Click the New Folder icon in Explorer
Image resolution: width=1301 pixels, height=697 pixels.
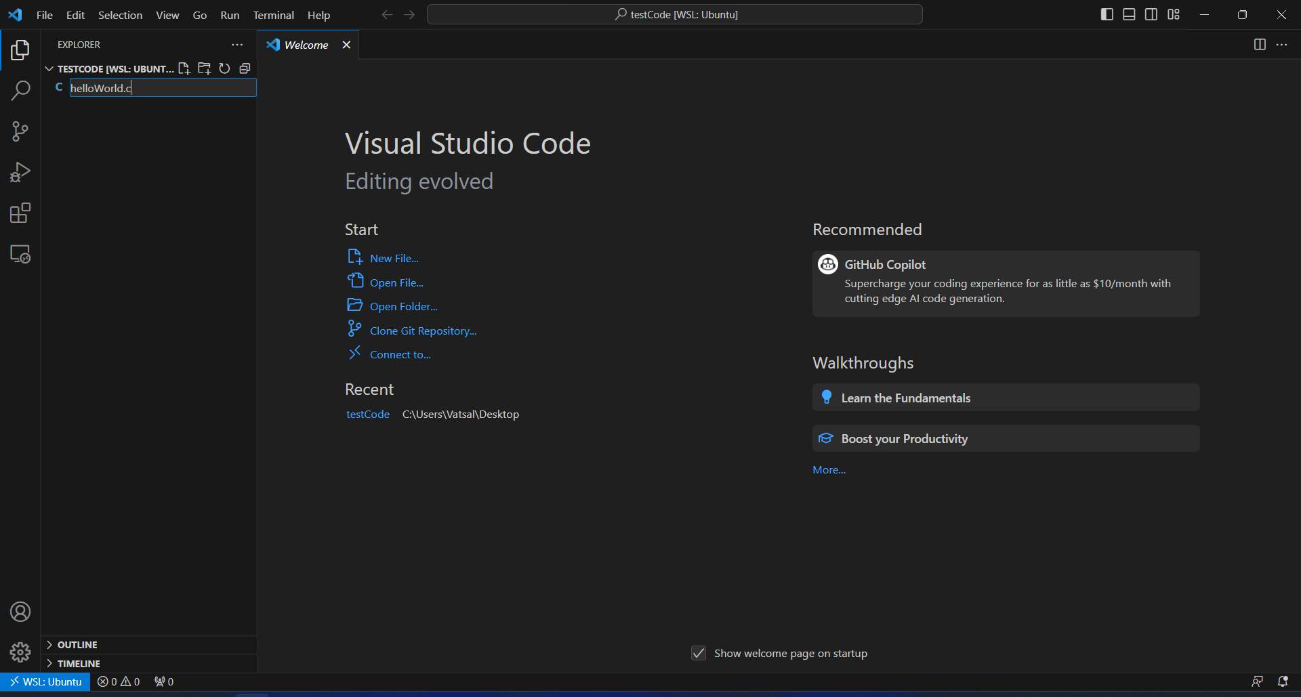(x=204, y=68)
